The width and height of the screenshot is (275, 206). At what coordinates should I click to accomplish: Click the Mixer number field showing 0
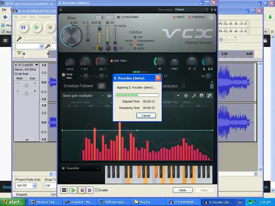pyautogui.click(x=100, y=17)
